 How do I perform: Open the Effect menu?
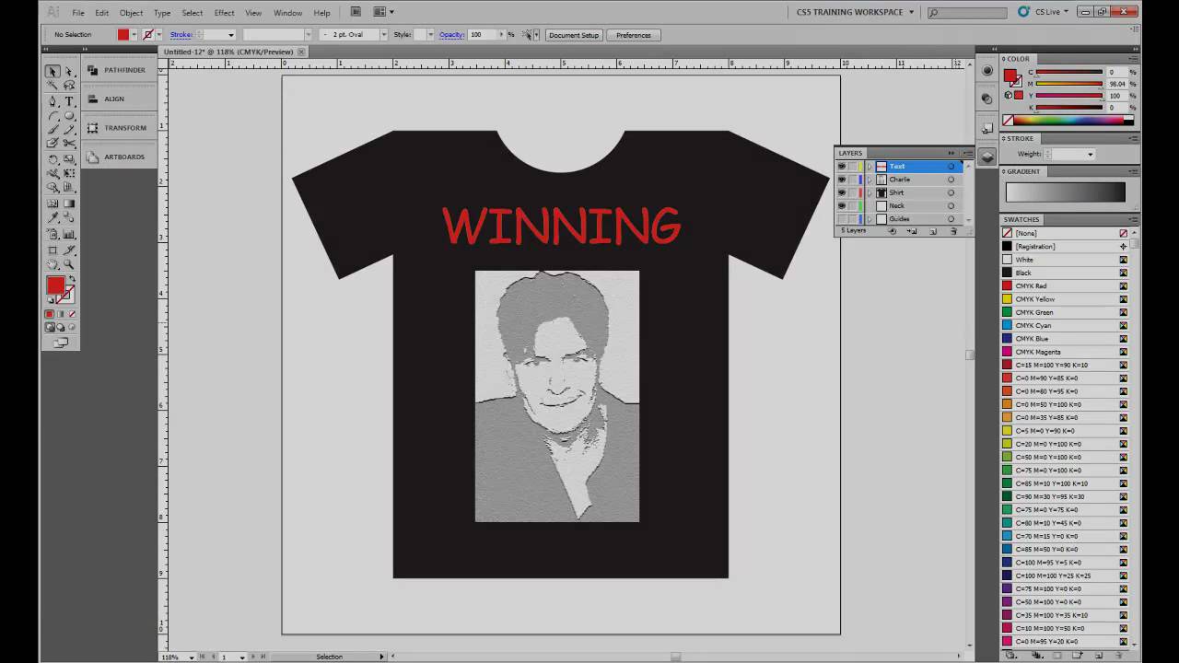click(x=224, y=13)
